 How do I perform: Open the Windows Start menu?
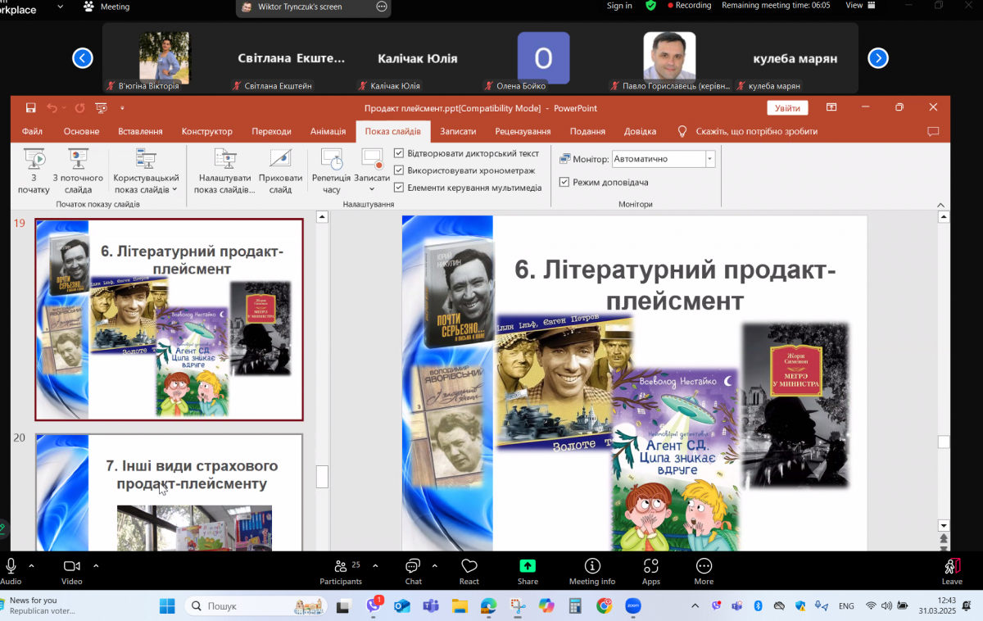coord(167,606)
